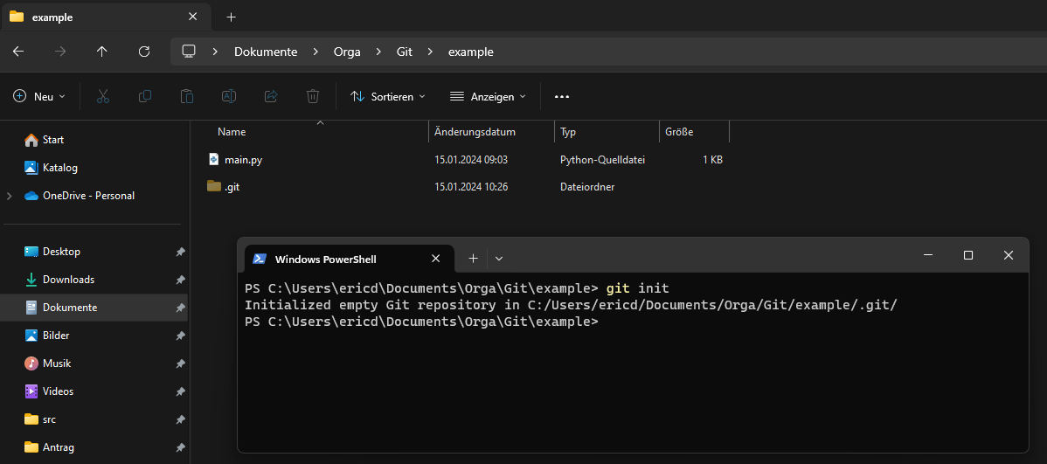Click Dokumente in the breadcrumb path
Image resolution: width=1047 pixels, height=464 pixels.
(x=266, y=52)
